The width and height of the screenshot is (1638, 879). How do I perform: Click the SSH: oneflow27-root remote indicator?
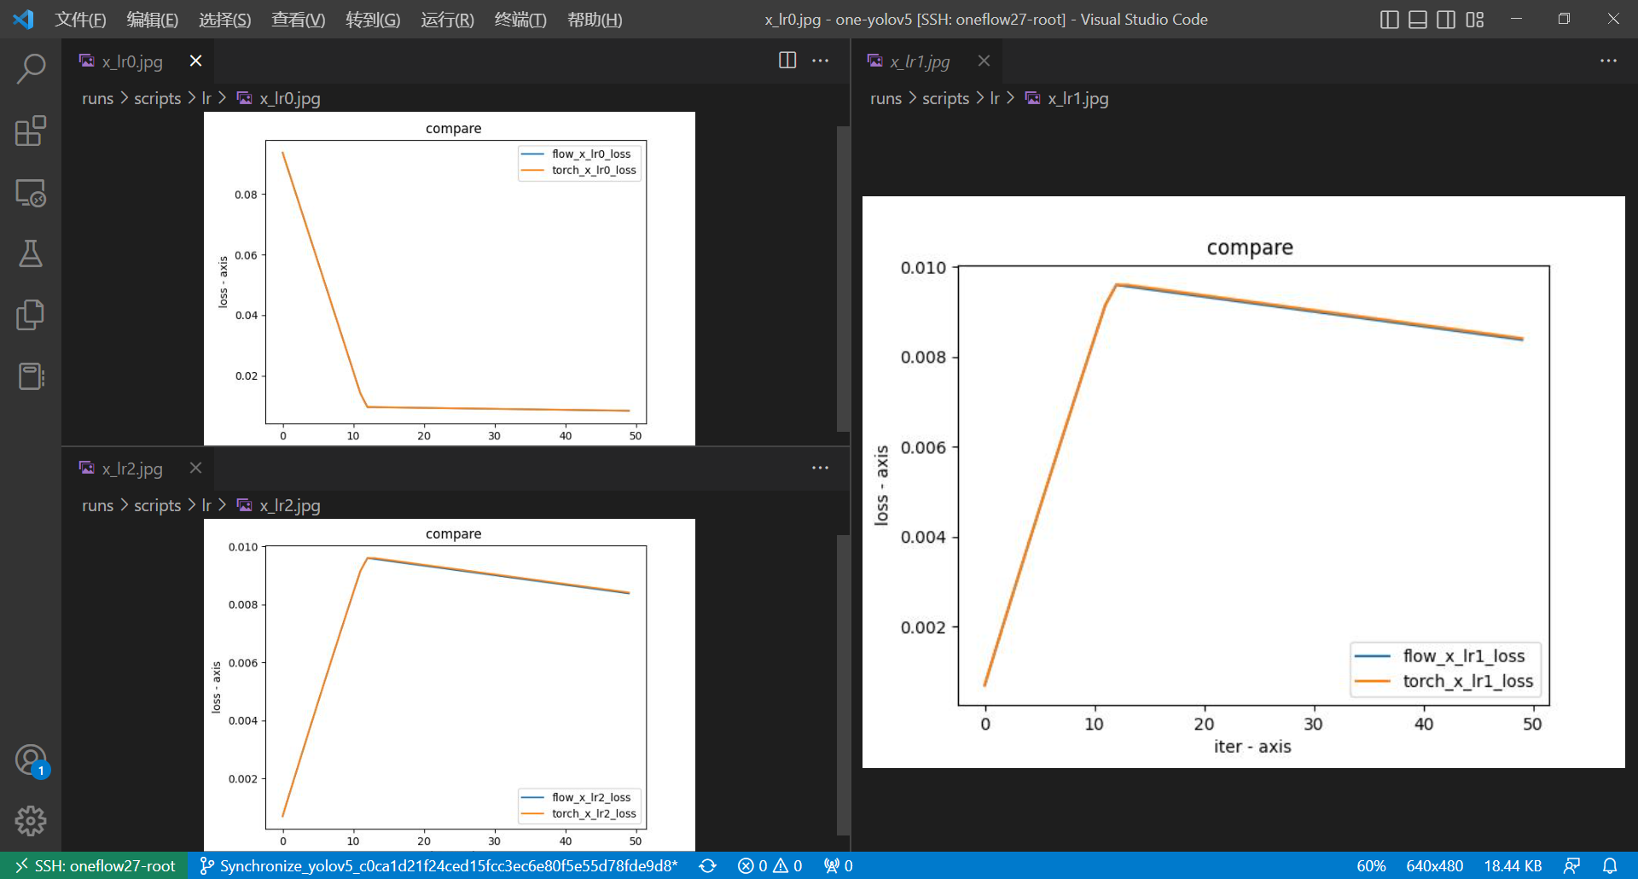[x=94, y=866]
